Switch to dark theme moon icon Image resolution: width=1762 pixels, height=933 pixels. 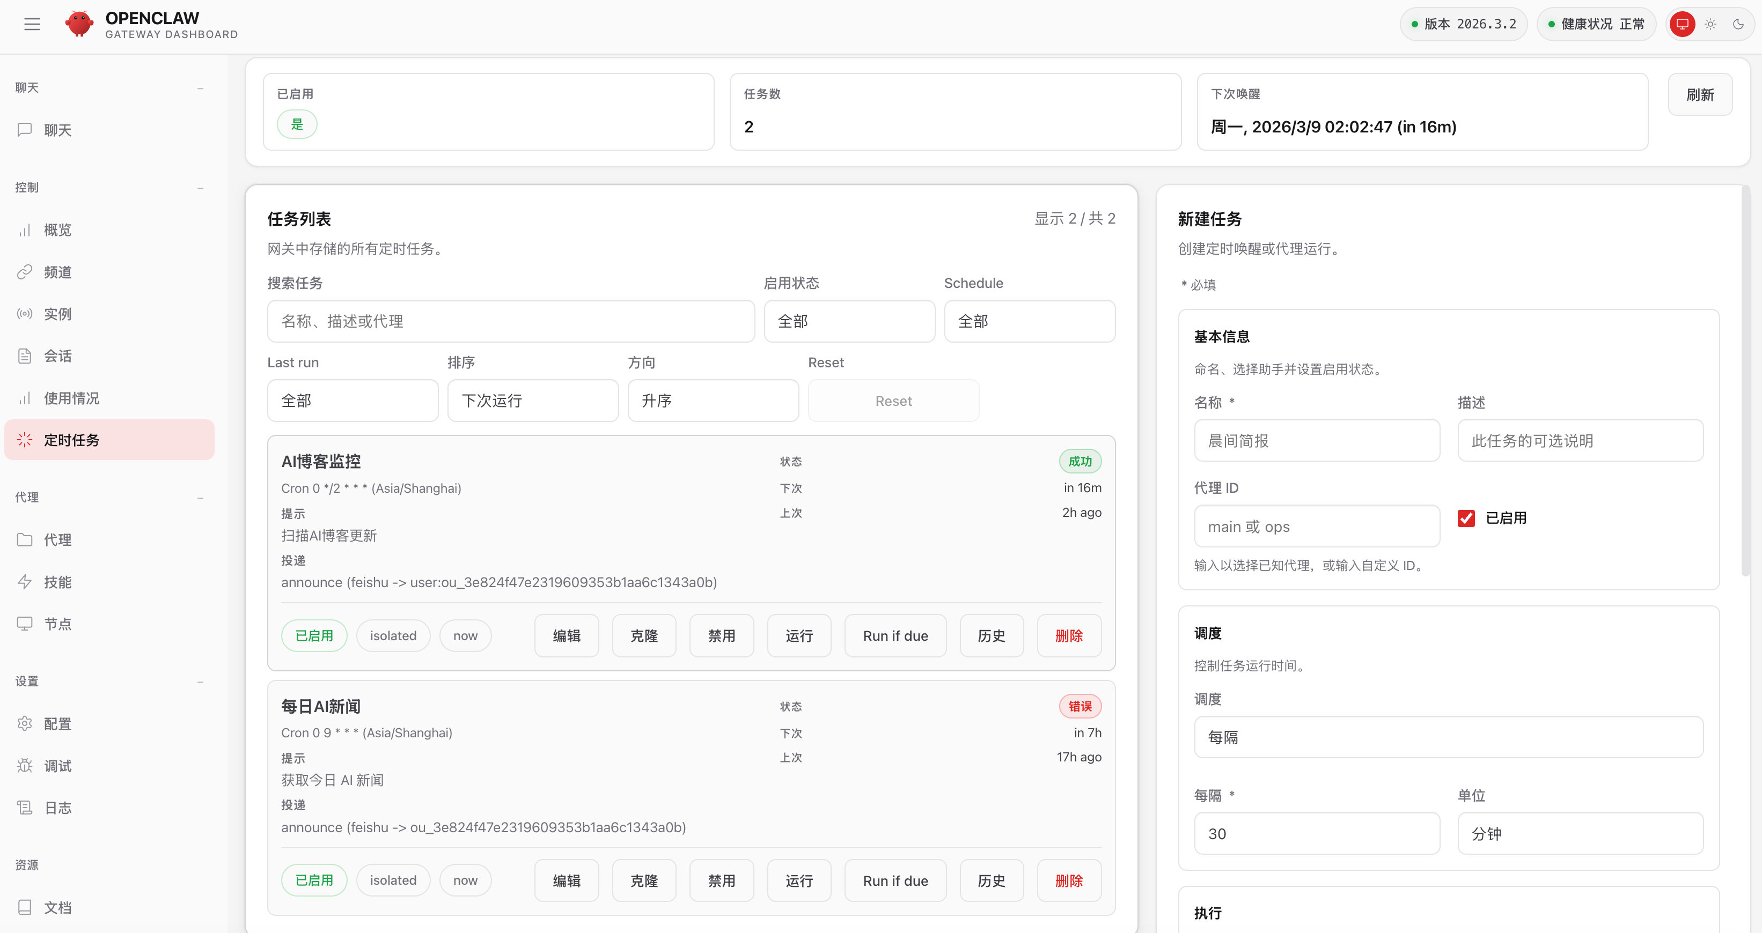pyautogui.click(x=1738, y=25)
